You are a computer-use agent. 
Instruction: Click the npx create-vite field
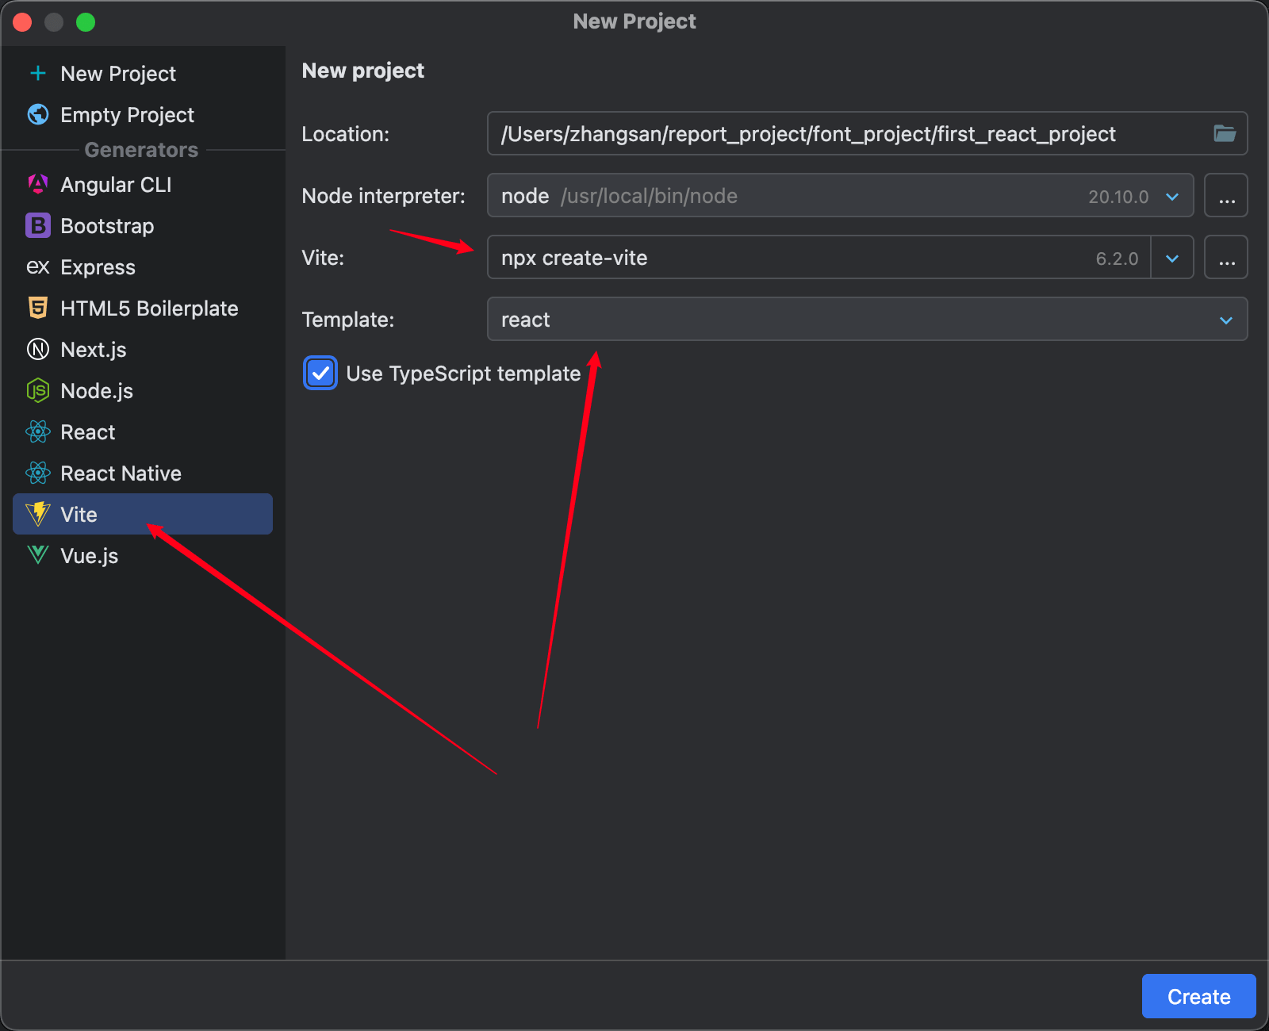[x=819, y=257]
